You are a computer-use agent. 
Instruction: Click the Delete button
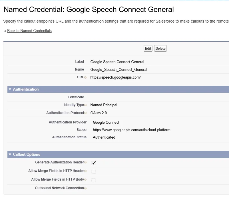click(x=160, y=49)
